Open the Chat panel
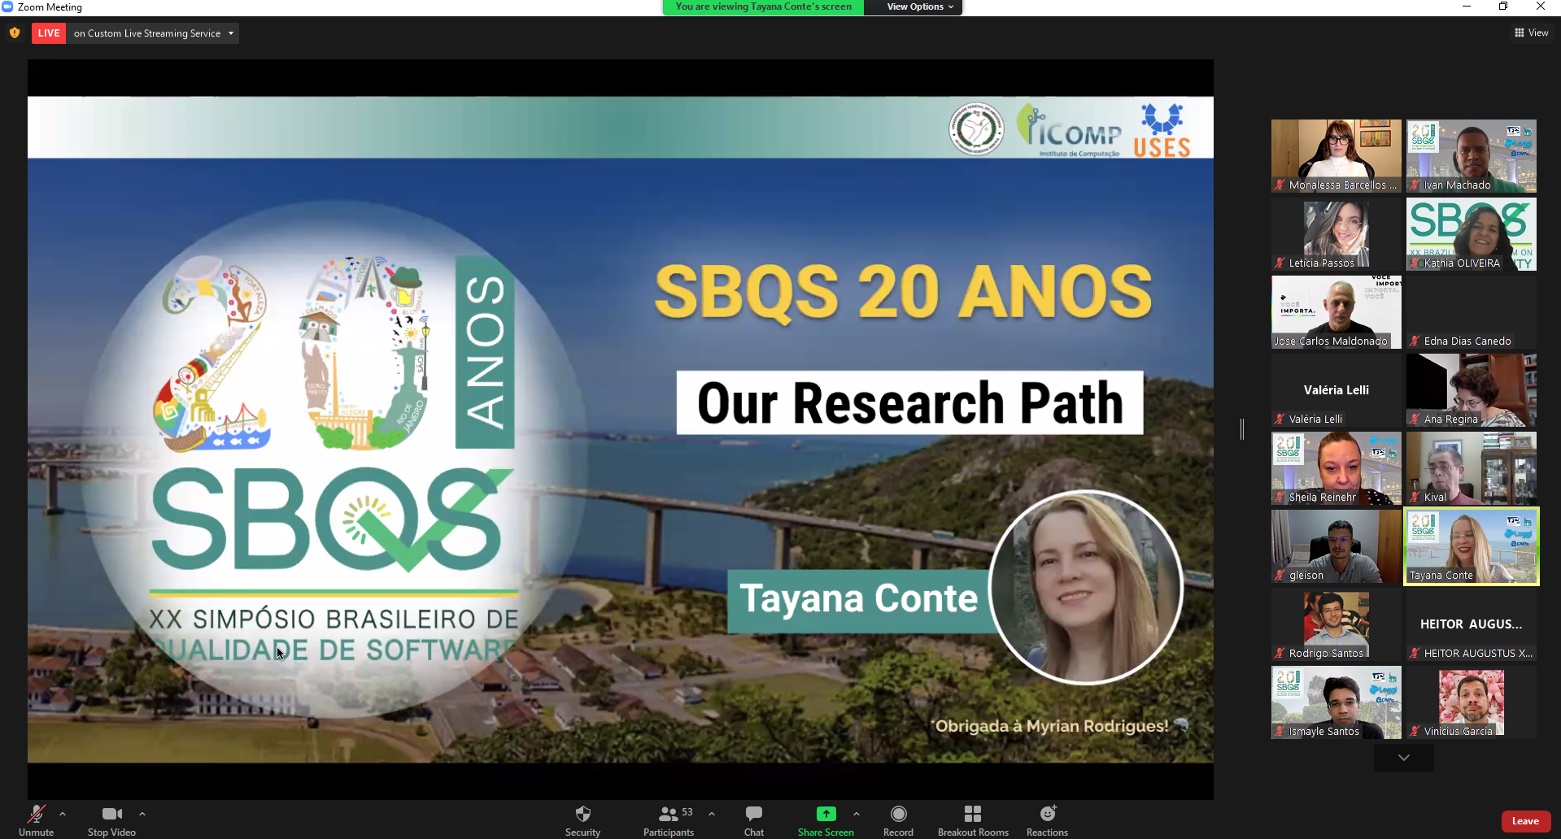 (753, 819)
